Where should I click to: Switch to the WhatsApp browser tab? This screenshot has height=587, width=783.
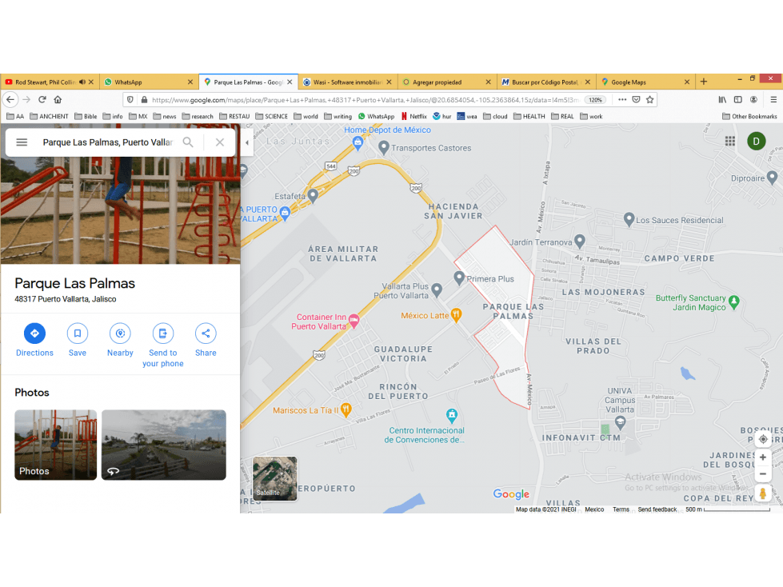(x=149, y=82)
